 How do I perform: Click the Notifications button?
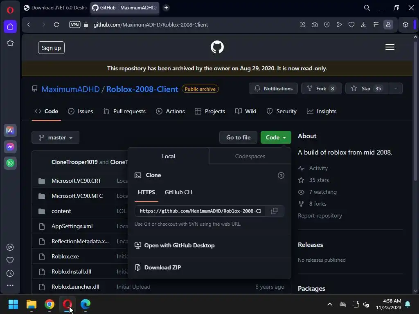[273, 88]
